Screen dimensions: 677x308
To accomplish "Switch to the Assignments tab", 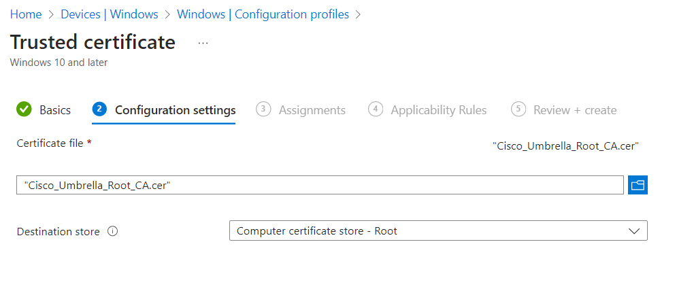I will point(312,110).
